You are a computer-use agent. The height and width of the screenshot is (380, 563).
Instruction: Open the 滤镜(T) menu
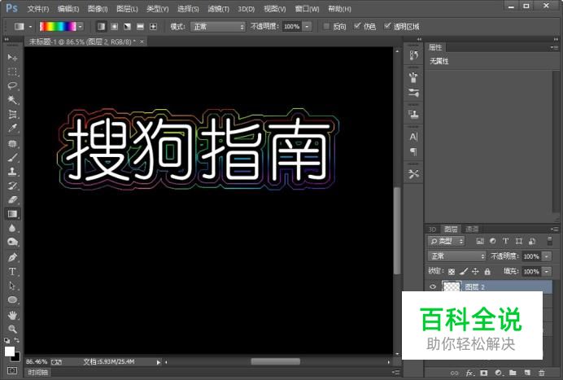[x=218, y=9]
